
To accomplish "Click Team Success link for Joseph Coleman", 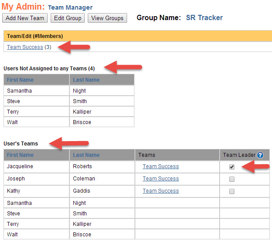I will point(161,179).
